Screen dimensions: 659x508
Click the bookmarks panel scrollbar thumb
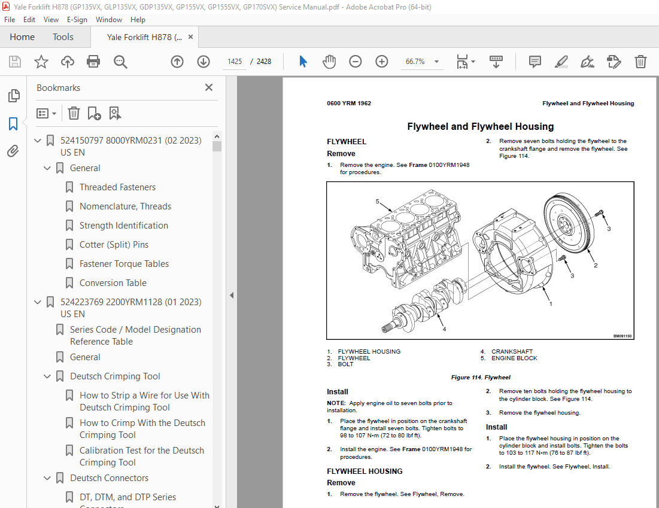click(217, 146)
